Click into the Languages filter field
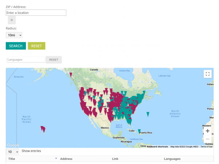219x164 pixels. pyautogui.click(x=26, y=60)
